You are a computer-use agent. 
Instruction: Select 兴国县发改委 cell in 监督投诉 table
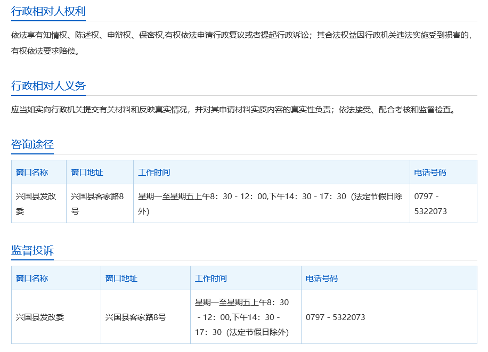click(40, 317)
